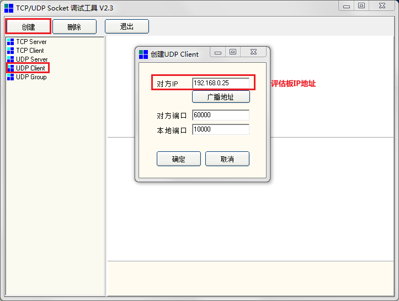Maximize the 创建UDP Client dialog
Screen dimensions: 399x301
(x=233, y=52)
